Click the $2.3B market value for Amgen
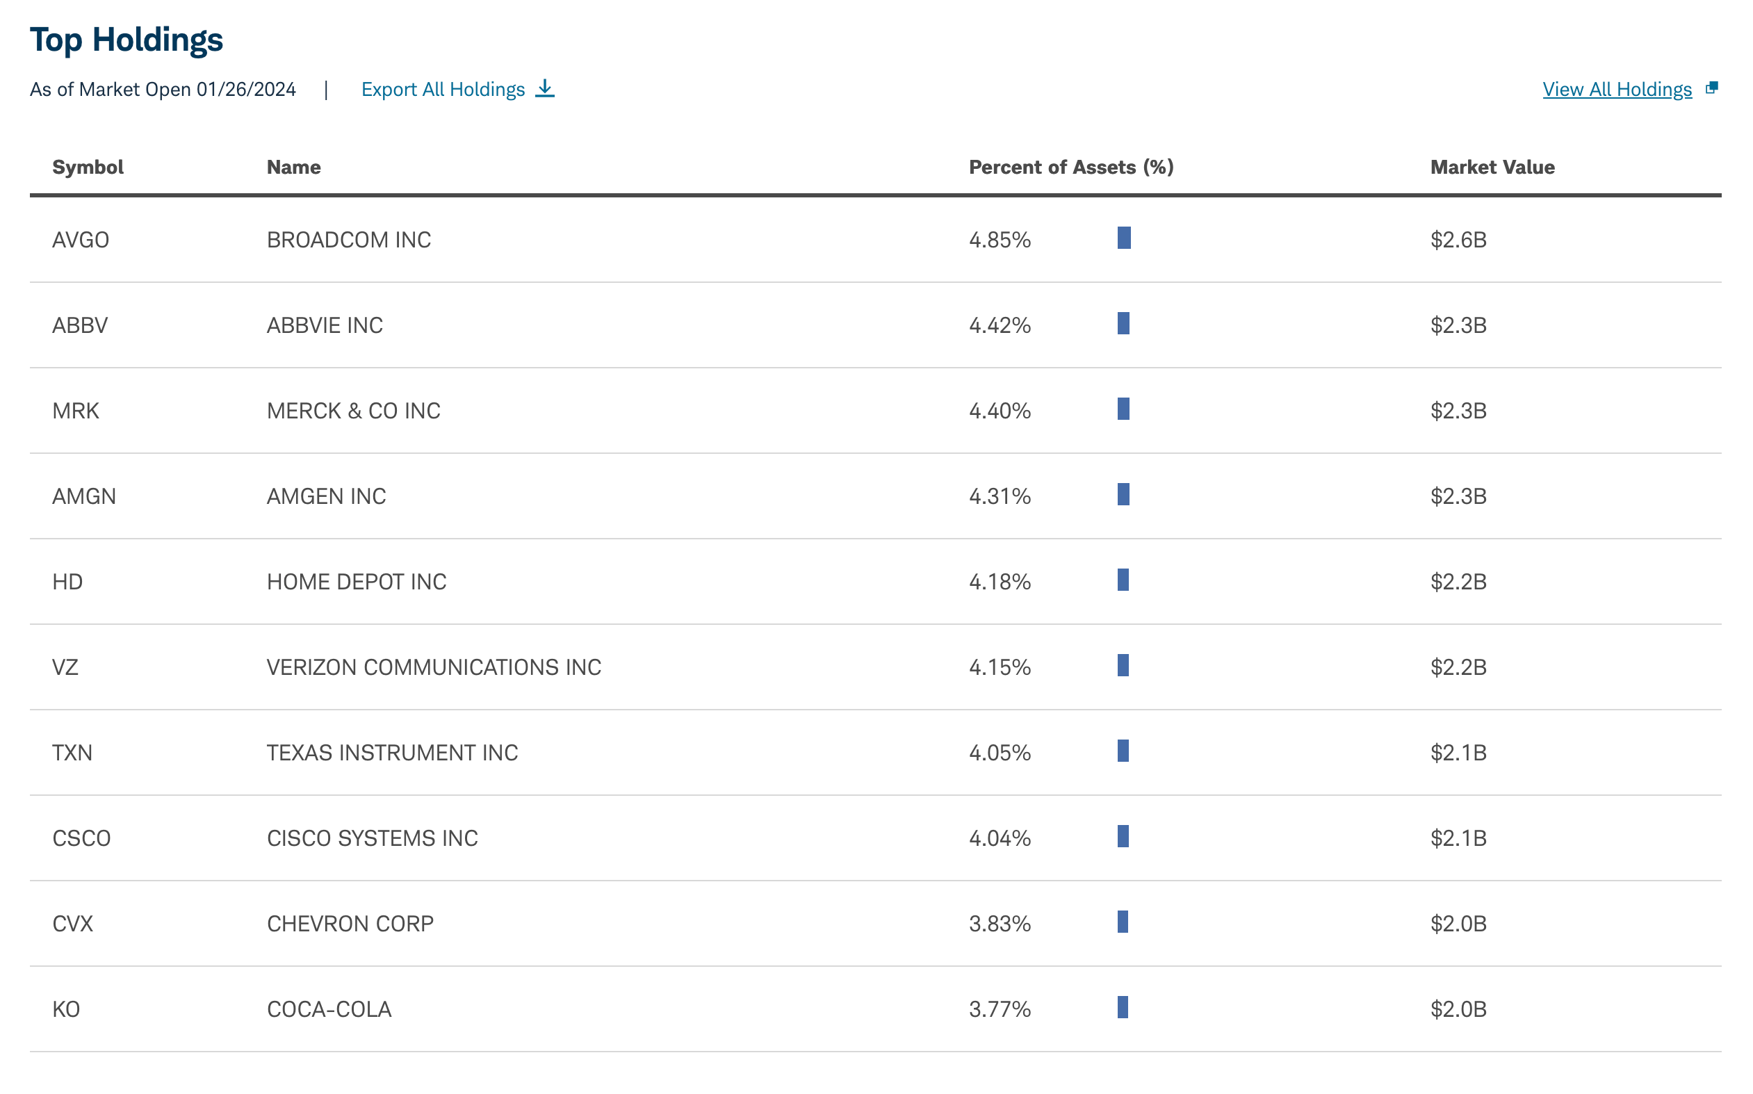Image resolution: width=1753 pixels, height=1094 pixels. coord(1458,496)
